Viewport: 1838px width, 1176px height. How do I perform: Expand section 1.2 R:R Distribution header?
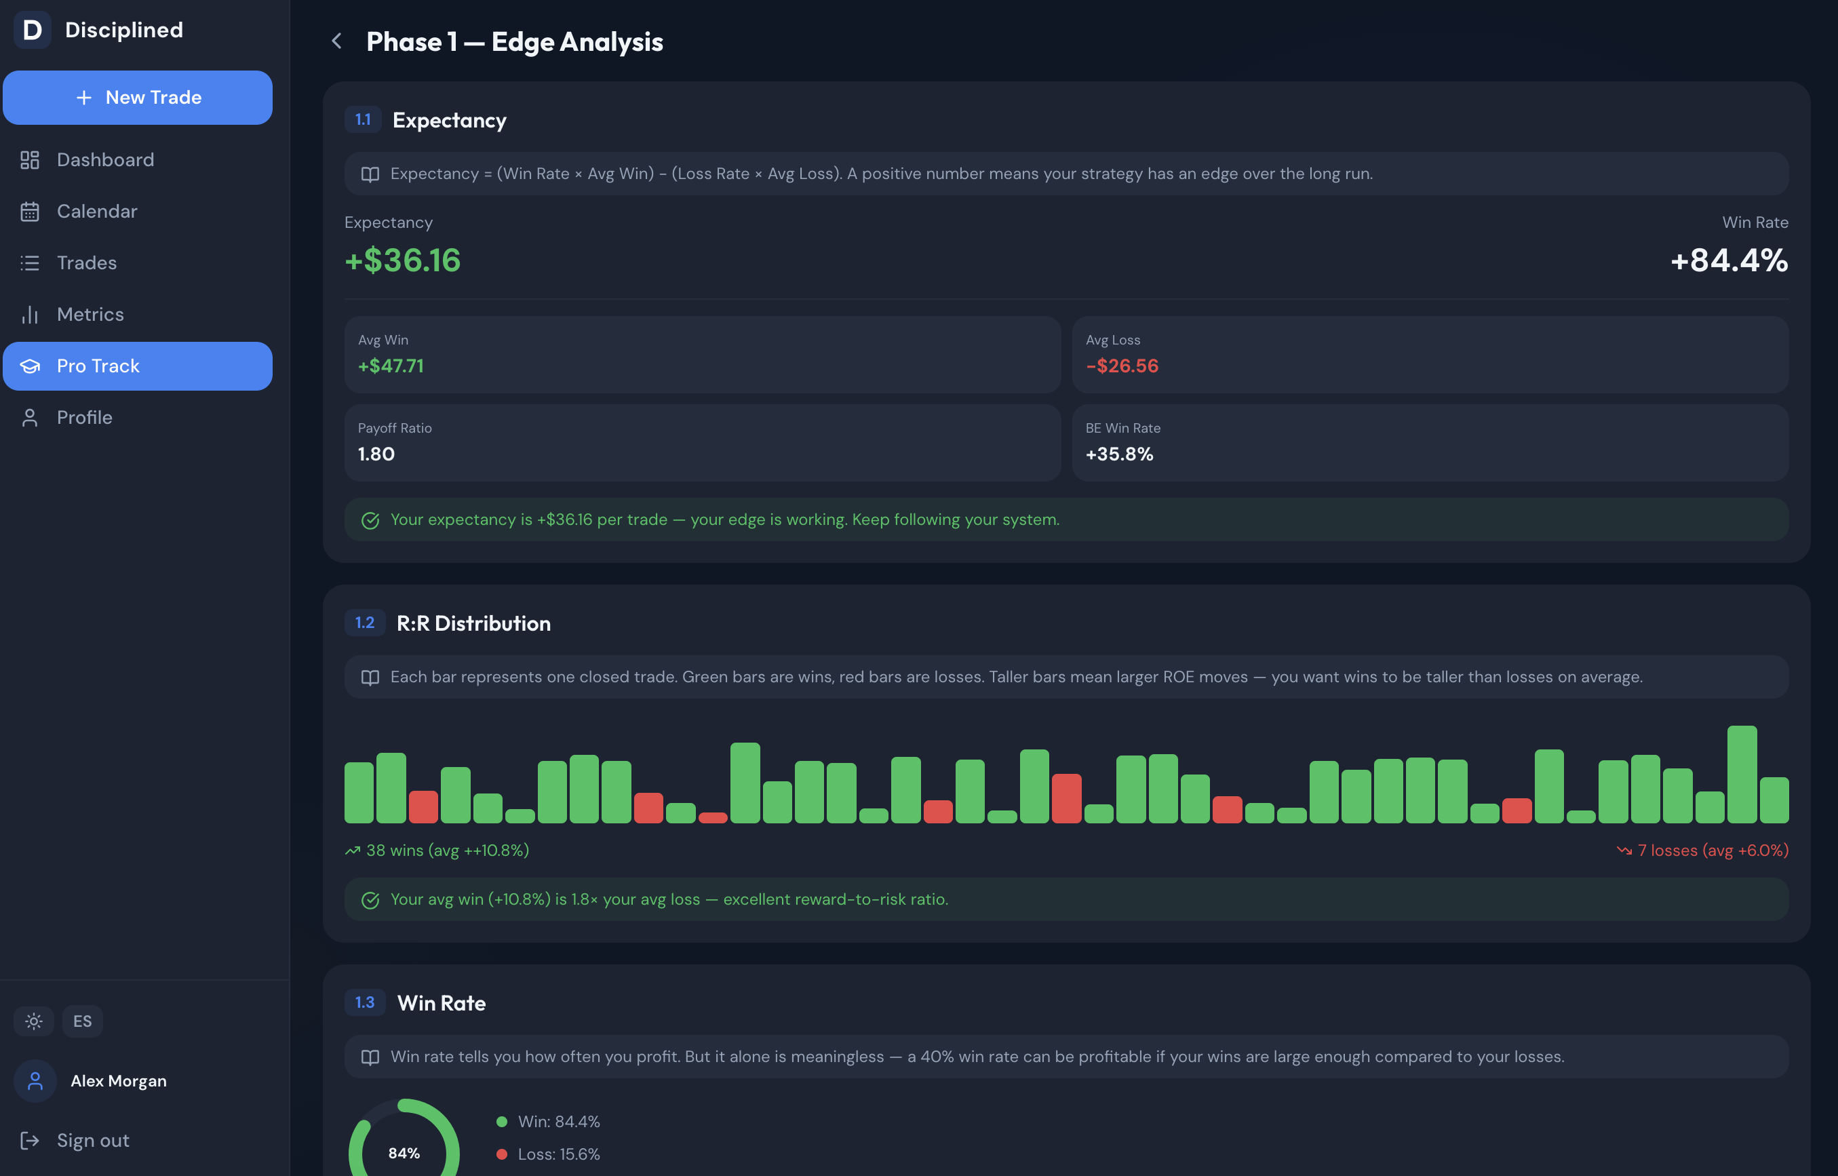pyautogui.click(x=473, y=623)
